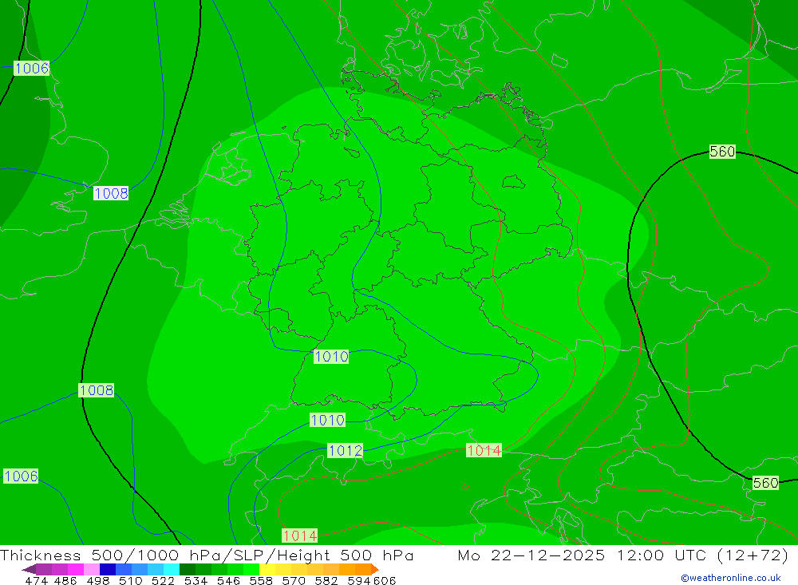Viewport: 798px width, 585px height.
Task: Click the legend value 546
Action: click(228, 581)
